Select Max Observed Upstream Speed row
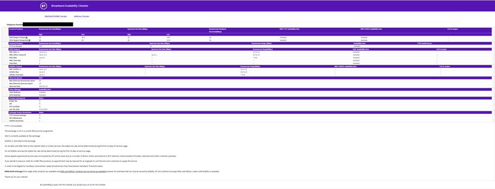The image size is (495, 189). pyautogui.click(x=20, y=84)
